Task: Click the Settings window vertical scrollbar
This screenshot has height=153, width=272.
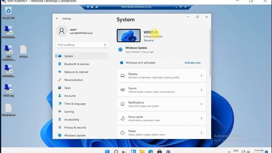Action: click(210, 53)
